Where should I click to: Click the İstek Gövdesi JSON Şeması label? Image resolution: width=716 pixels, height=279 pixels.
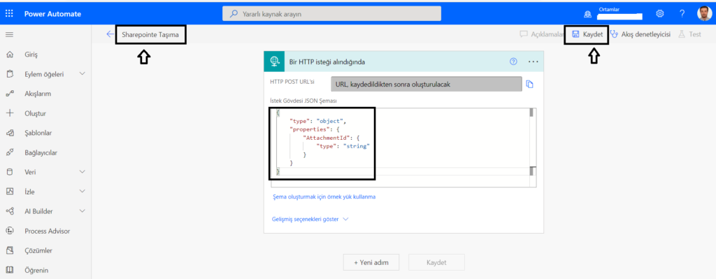(x=303, y=101)
